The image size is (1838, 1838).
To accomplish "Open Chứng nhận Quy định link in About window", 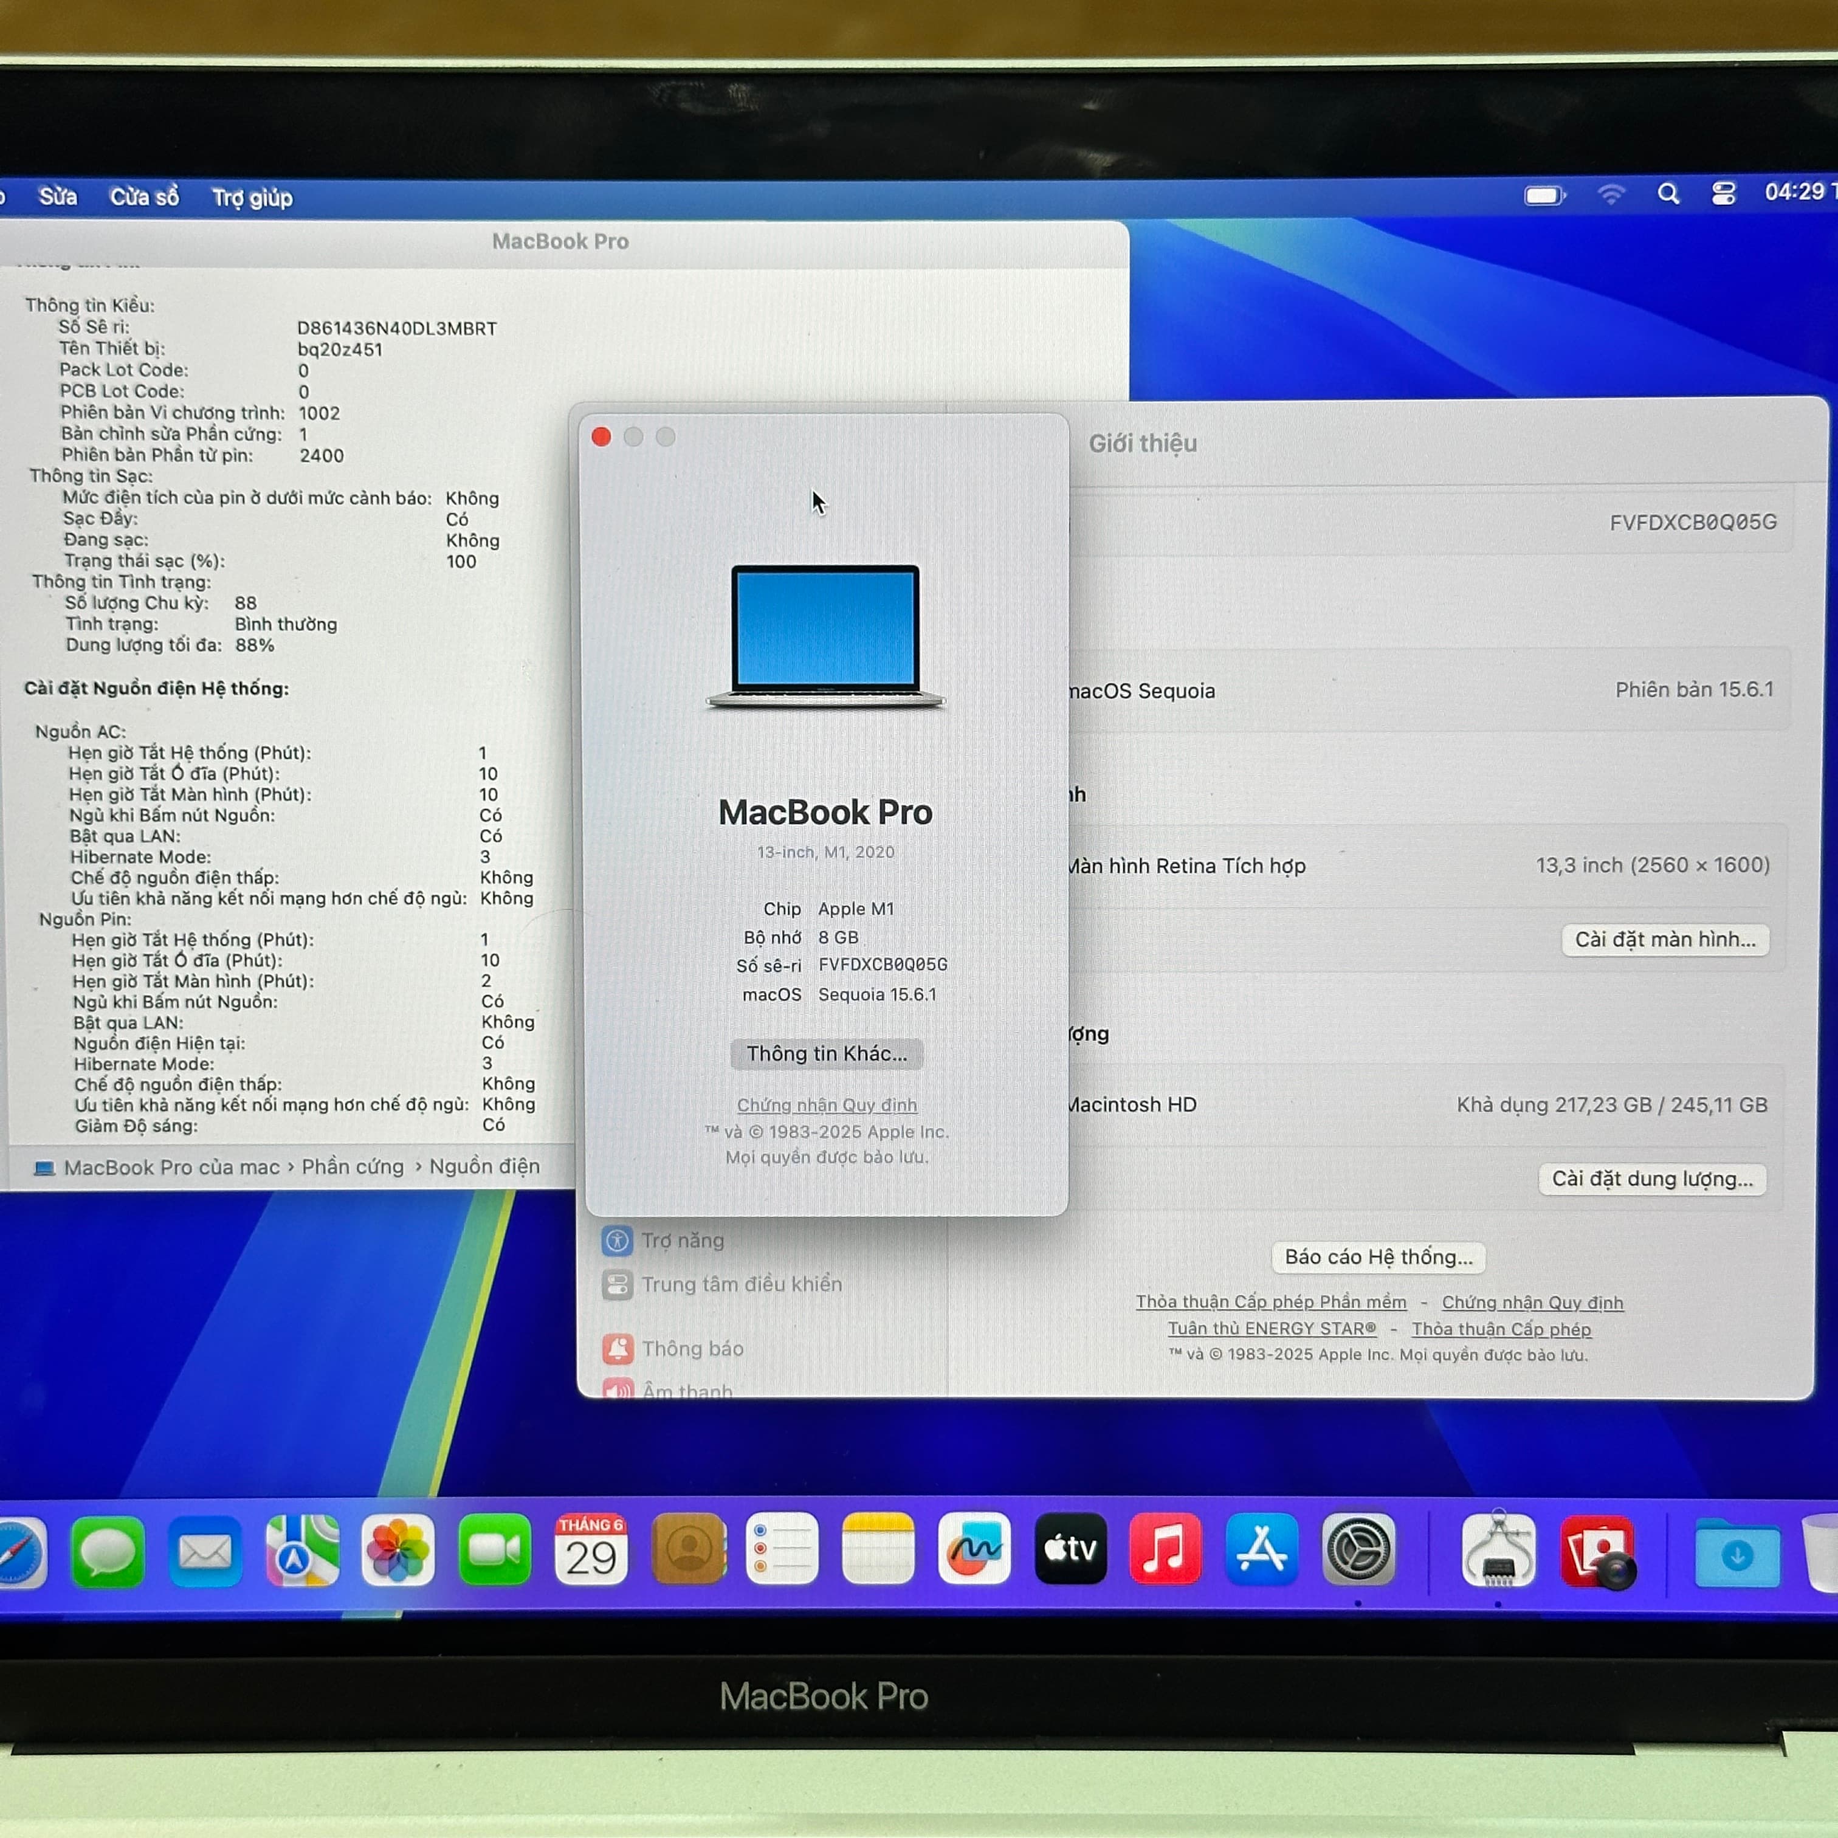I will [x=827, y=1106].
